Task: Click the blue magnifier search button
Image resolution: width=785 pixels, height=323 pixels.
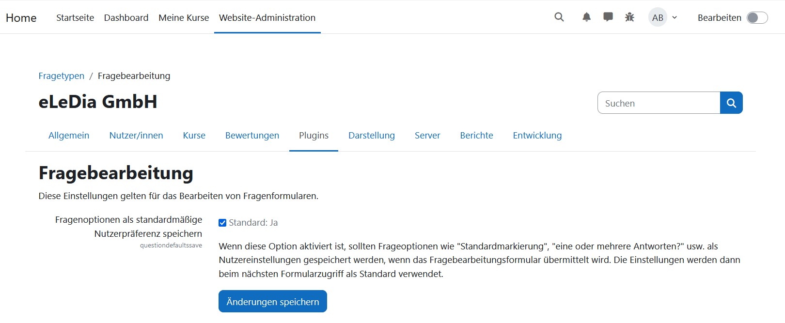Action: pos(731,103)
